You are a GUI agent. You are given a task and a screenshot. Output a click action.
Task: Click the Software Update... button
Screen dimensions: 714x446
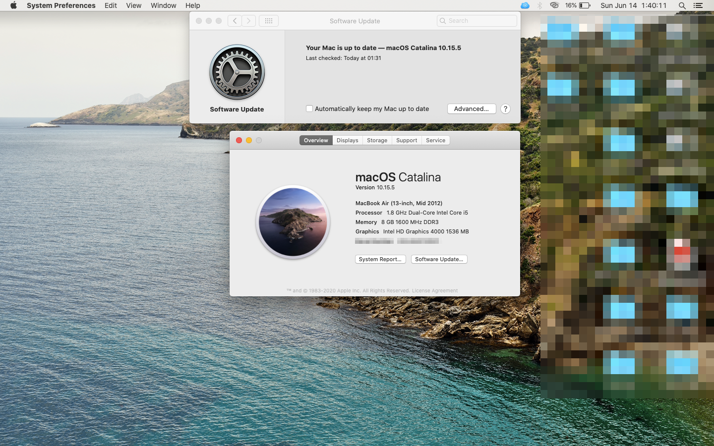(439, 259)
